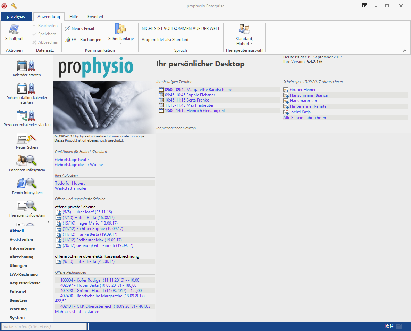This screenshot has height=331, width=411.
Task: Click the Suche starten search field
Action: pyautogui.click(x=44, y=326)
